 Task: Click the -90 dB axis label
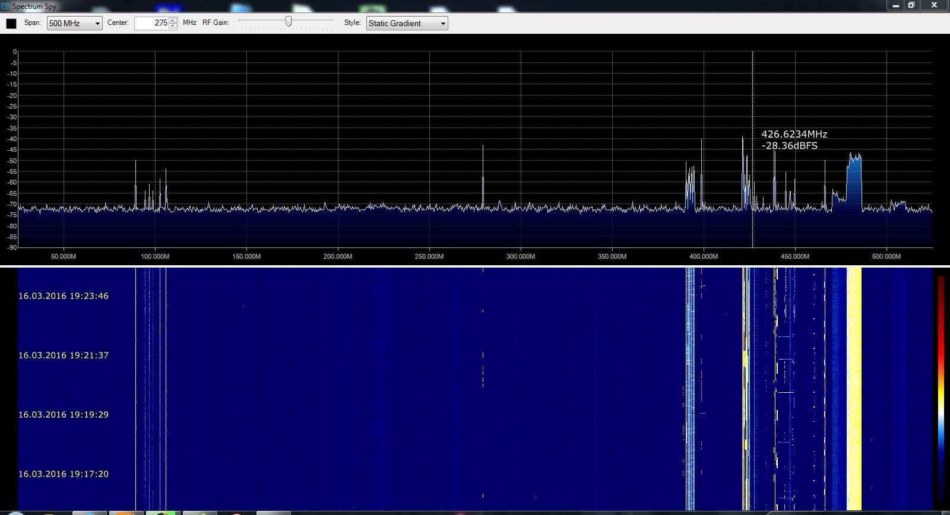pyautogui.click(x=13, y=247)
